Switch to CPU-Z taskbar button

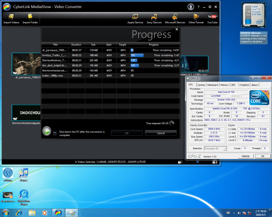click(71, 213)
